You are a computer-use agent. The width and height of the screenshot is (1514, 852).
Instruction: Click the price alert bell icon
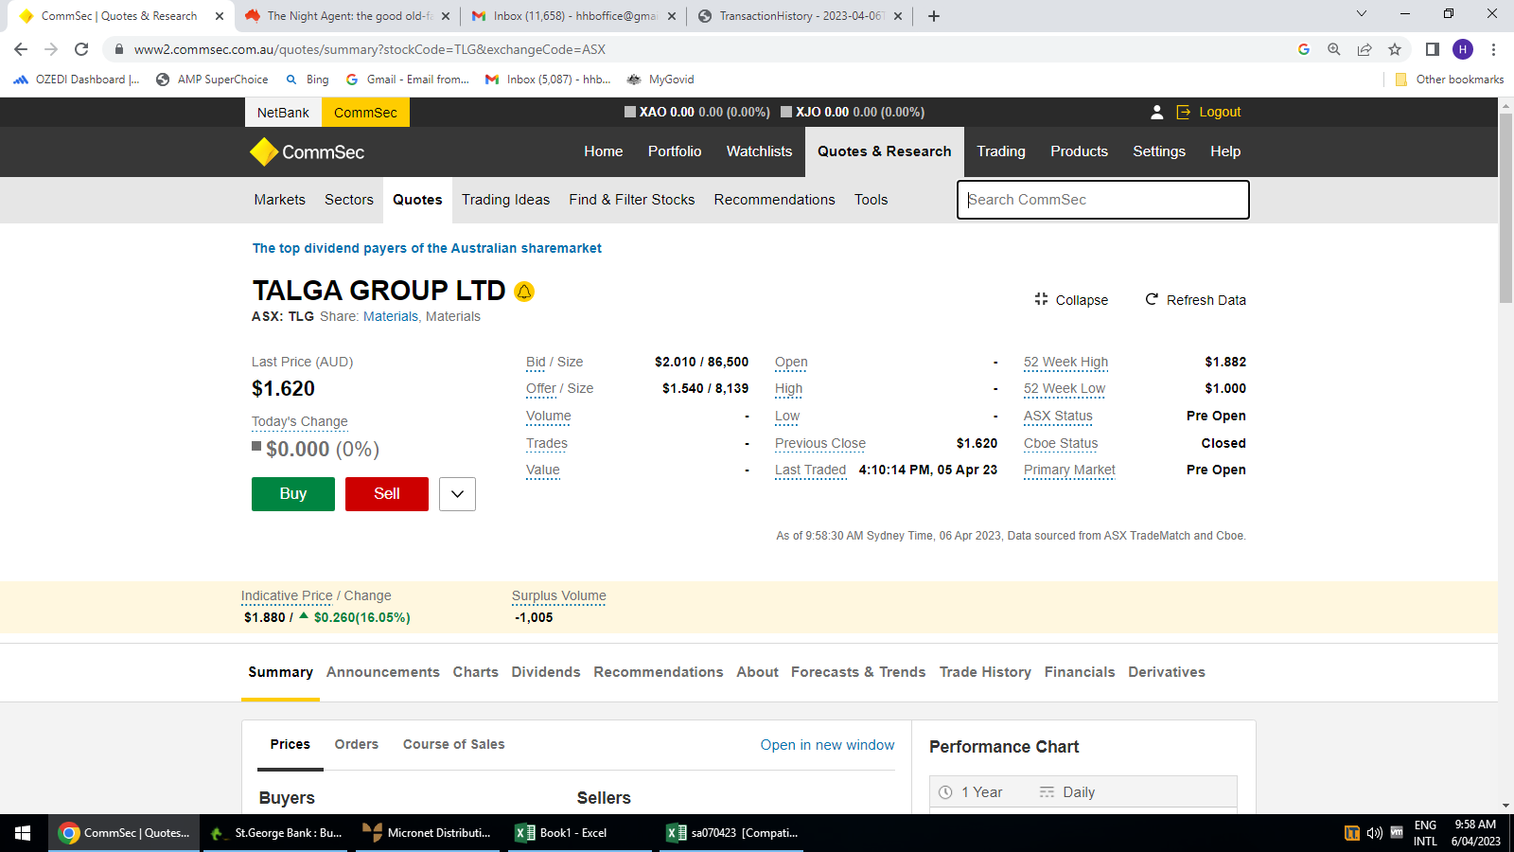(x=524, y=292)
